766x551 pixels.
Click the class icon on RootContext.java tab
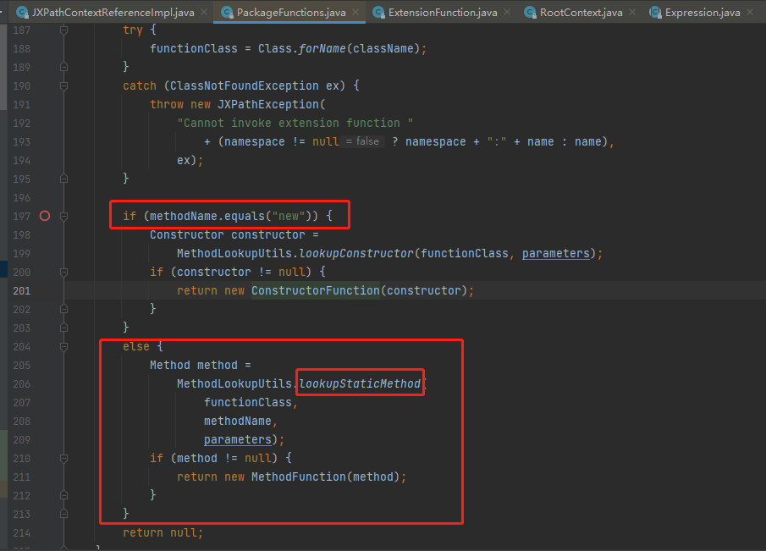[530, 12]
